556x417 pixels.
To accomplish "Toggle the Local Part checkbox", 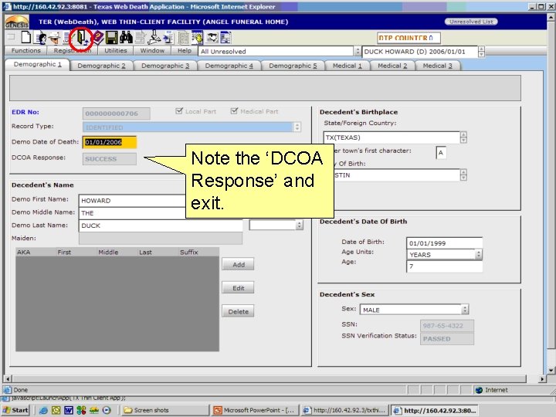I will pyautogui.click(x=179, y=111).
